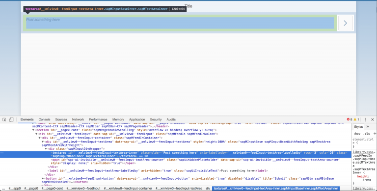This screenshot has height=191, width=377.
Task: Select the label feedInput-textArea-labelledby line
Action: (158, 171)
